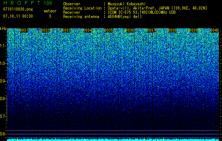
Task: Click the HROFFT 1.0.0 title text
Action: 28,3
